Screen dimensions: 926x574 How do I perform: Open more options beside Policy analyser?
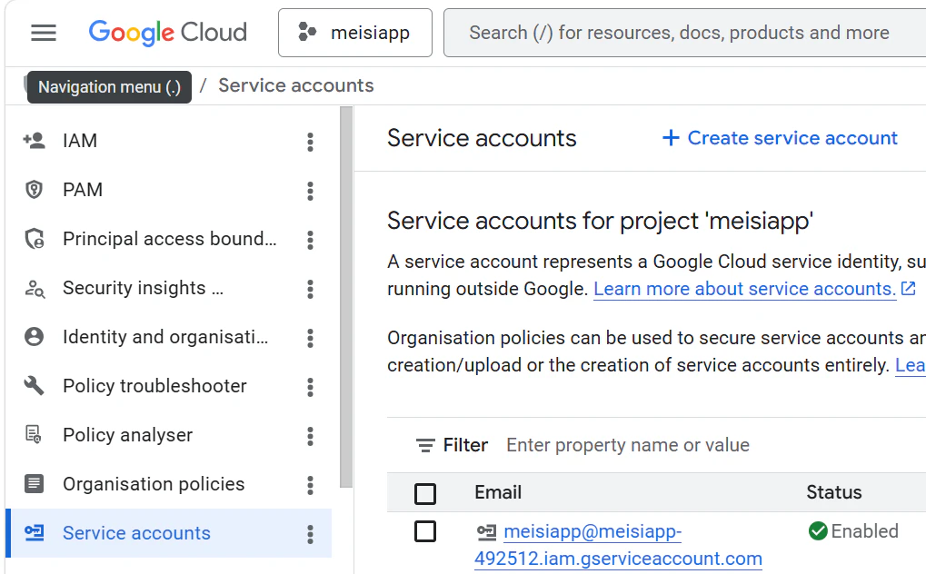coord(310,436)
